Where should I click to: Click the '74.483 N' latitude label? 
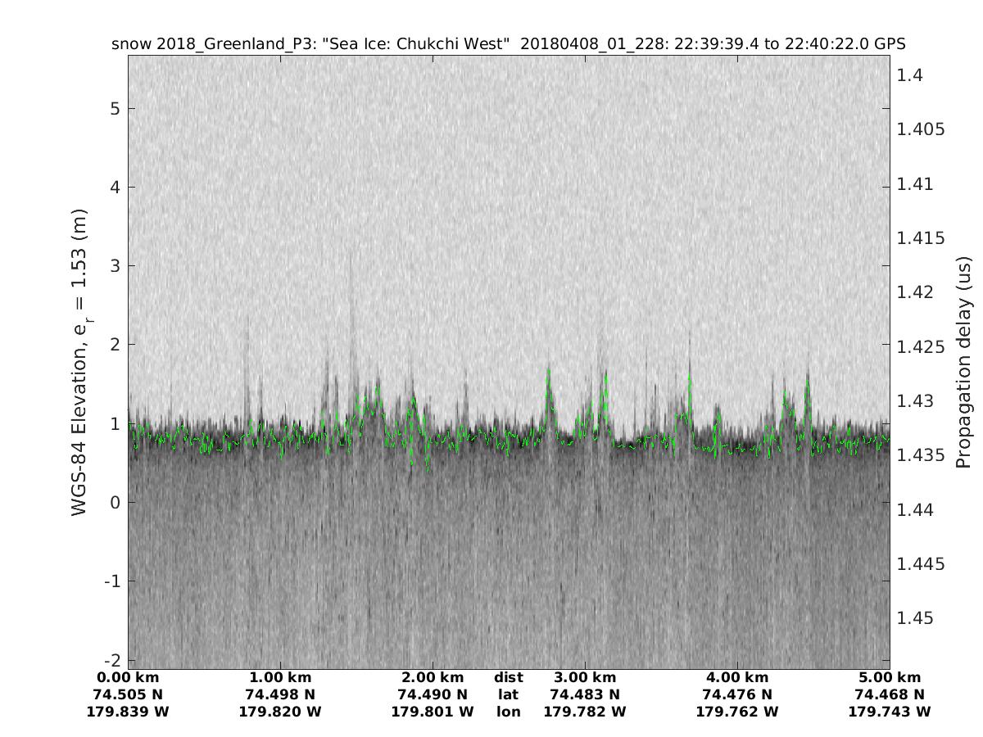click(585, 695)
